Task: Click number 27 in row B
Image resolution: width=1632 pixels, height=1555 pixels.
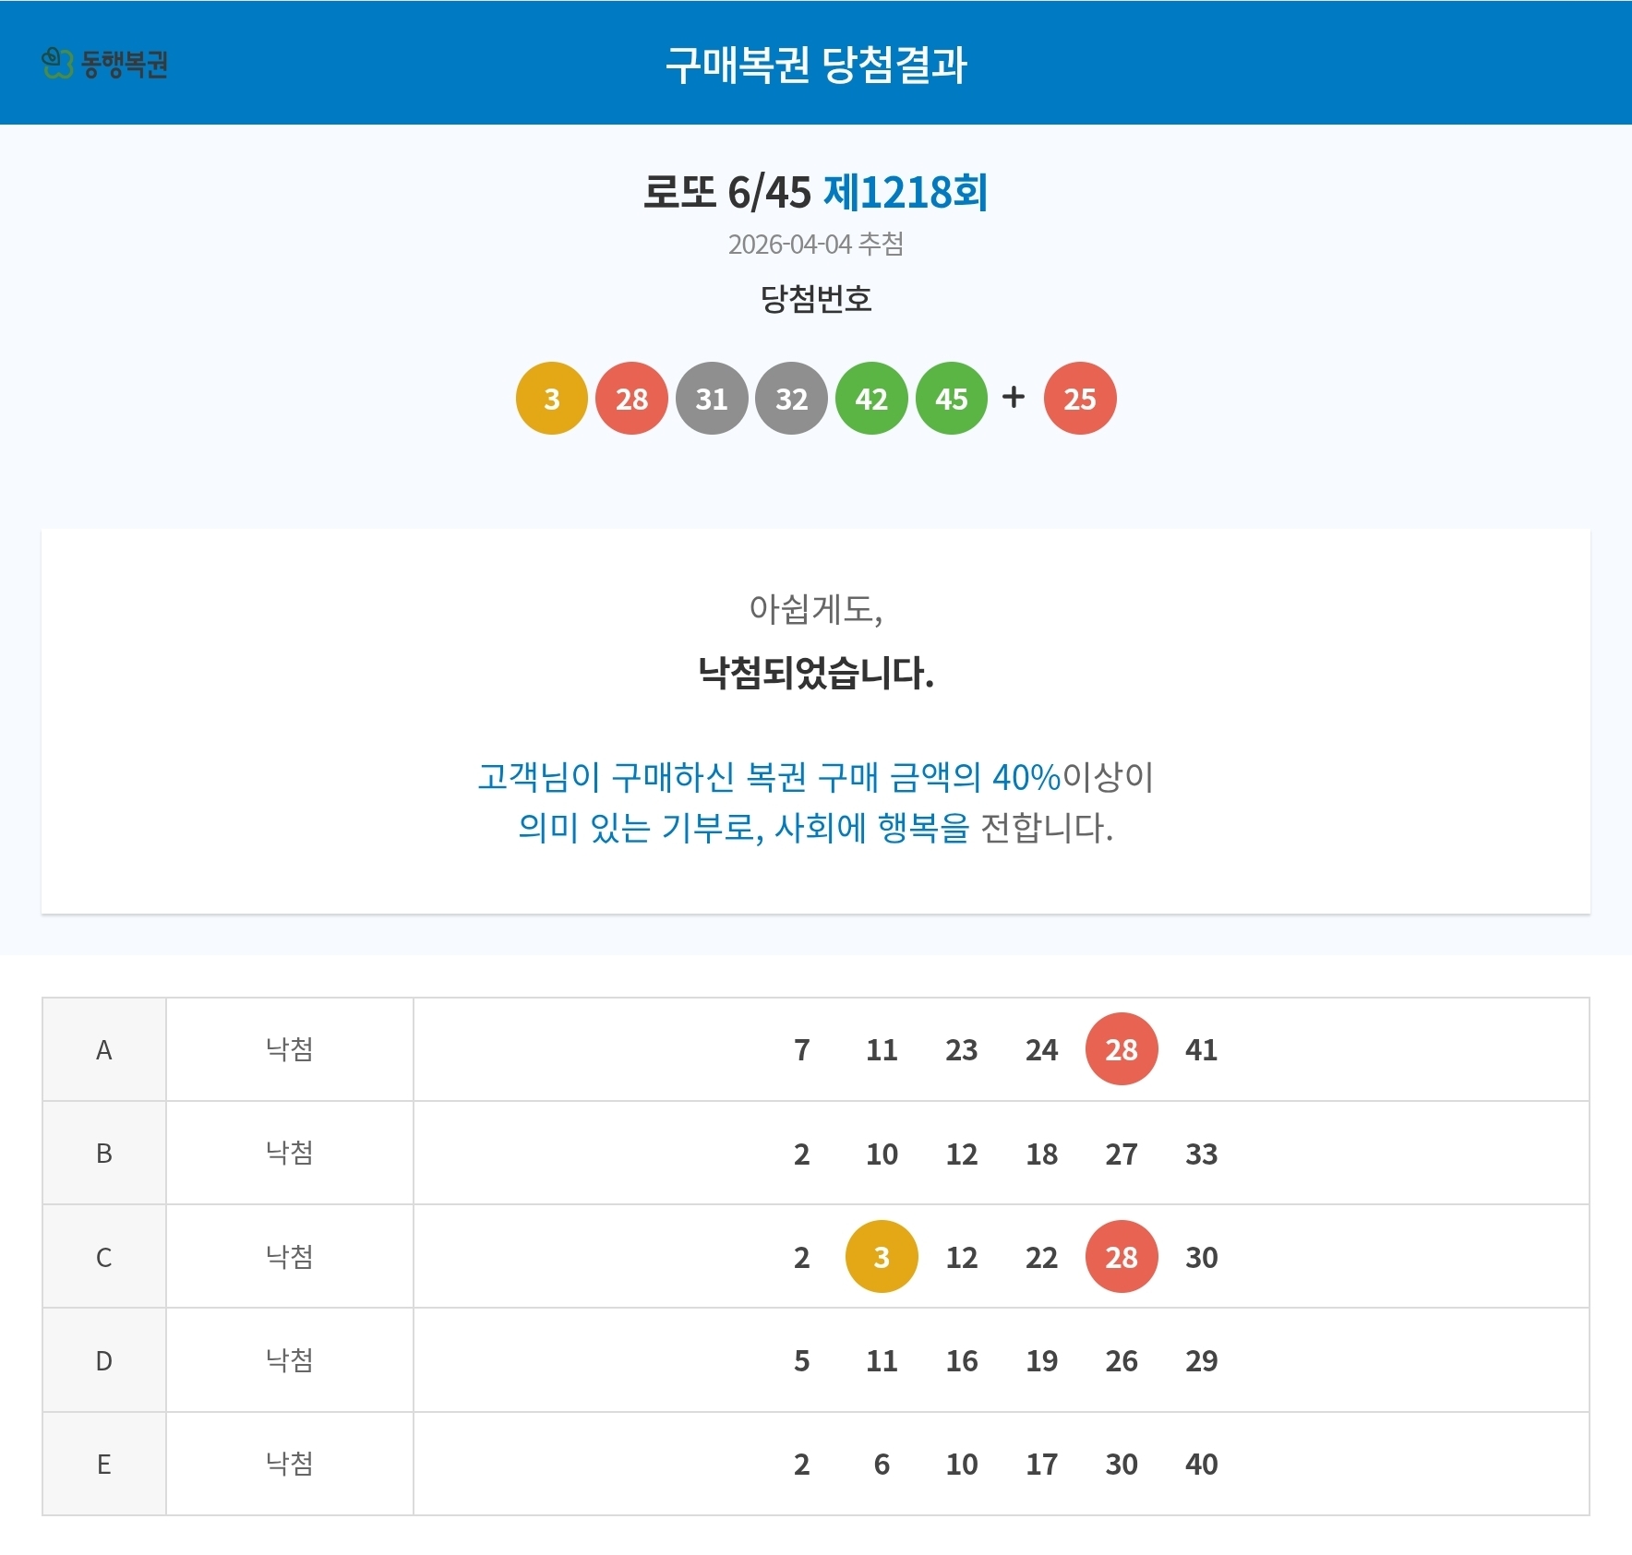Action: (1122, 1154)
